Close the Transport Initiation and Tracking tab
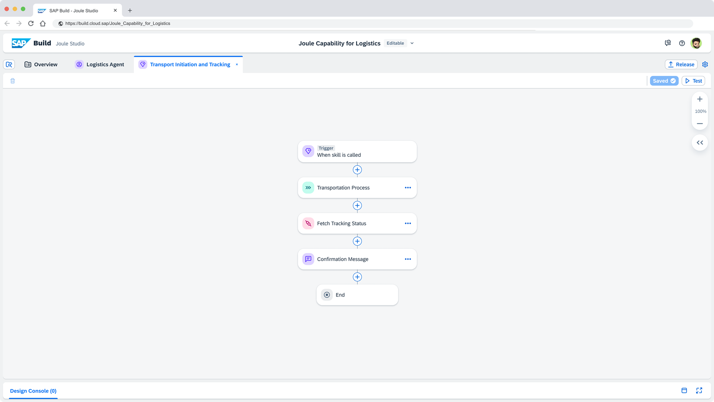This screenshot has width=714, height=402. [x=237, y=64]
